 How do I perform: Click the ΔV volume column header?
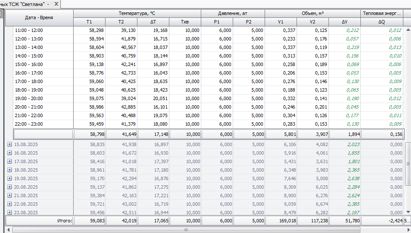coord(344,22)
